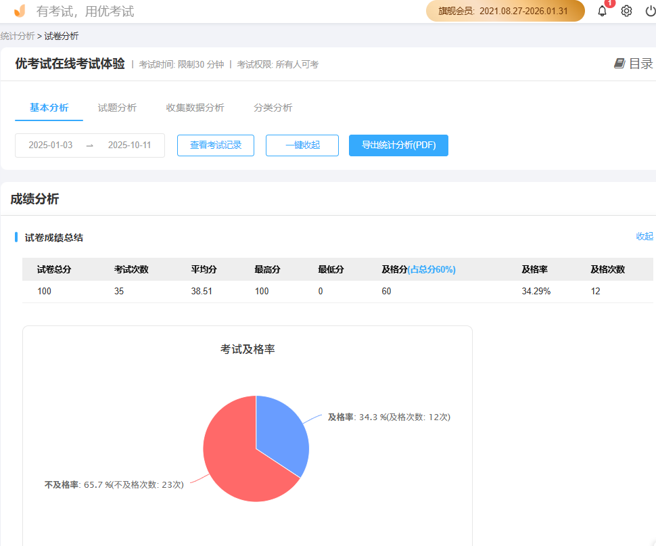This screenshot has width=656, height=546.
Task: Open the notification bell with badge 1
Action: 601,10
